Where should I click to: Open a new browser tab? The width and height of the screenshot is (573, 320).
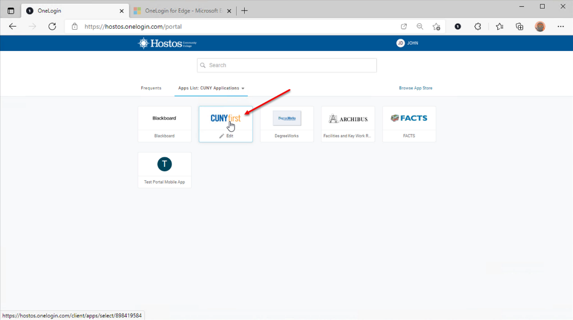pos(245,11)
